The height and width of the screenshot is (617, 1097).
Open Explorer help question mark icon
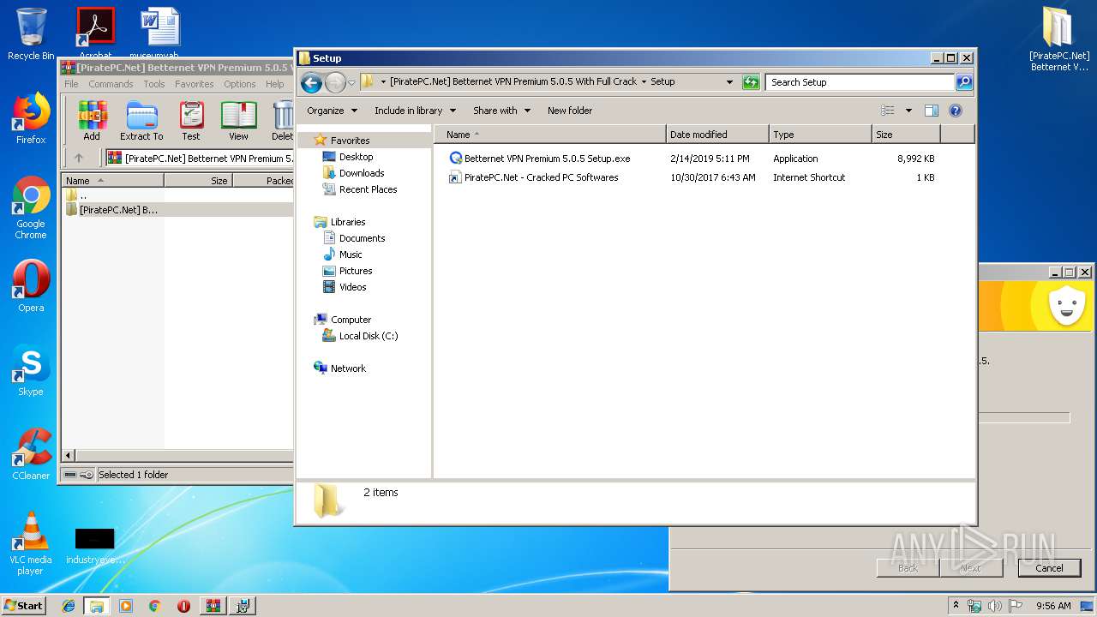pyautogui.click(x=956, y=111)
